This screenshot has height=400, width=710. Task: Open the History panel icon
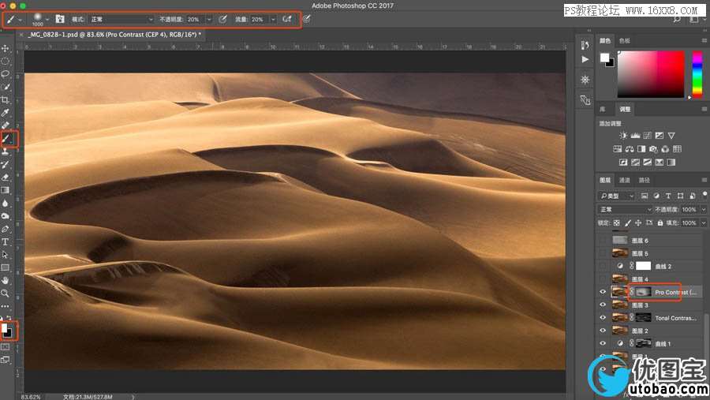click(585, 45)
